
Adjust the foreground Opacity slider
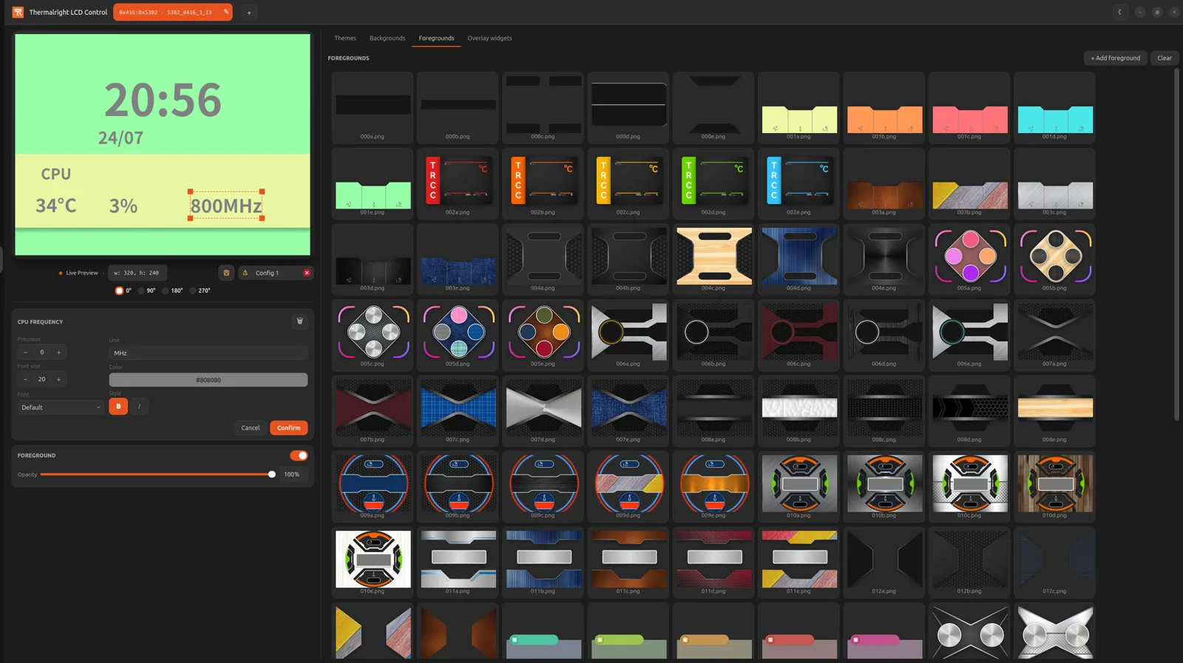158,475
